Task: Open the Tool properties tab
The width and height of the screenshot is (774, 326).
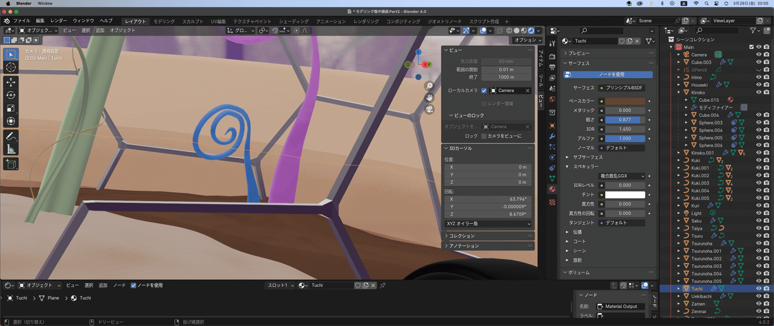Action: tap(553, 43)
